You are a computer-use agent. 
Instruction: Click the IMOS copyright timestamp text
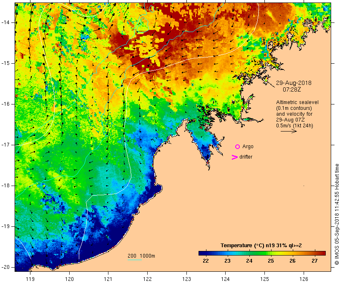(x=337, y=214)
